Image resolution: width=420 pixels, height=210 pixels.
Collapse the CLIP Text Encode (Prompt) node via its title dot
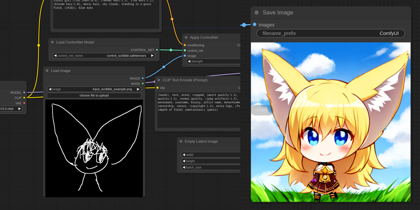pos(159,80)
